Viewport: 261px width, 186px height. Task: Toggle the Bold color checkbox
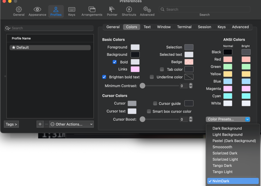pyautogui.click(x=115, y=62)
